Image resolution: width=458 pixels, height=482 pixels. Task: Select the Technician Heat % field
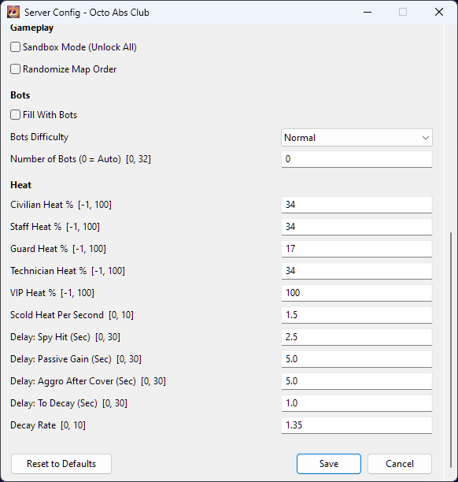[356, 271]
